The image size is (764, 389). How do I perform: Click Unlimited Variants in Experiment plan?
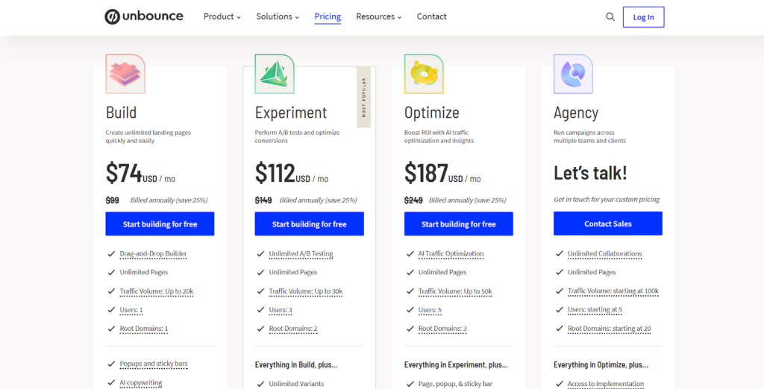point(296,384)
